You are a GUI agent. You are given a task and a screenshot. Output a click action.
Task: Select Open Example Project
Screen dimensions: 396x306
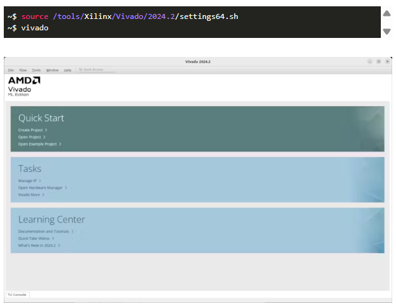click(x=37, y=144)
